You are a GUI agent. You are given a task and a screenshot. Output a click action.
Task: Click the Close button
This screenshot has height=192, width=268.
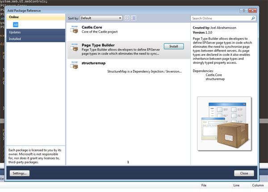(x=244, y=173)
